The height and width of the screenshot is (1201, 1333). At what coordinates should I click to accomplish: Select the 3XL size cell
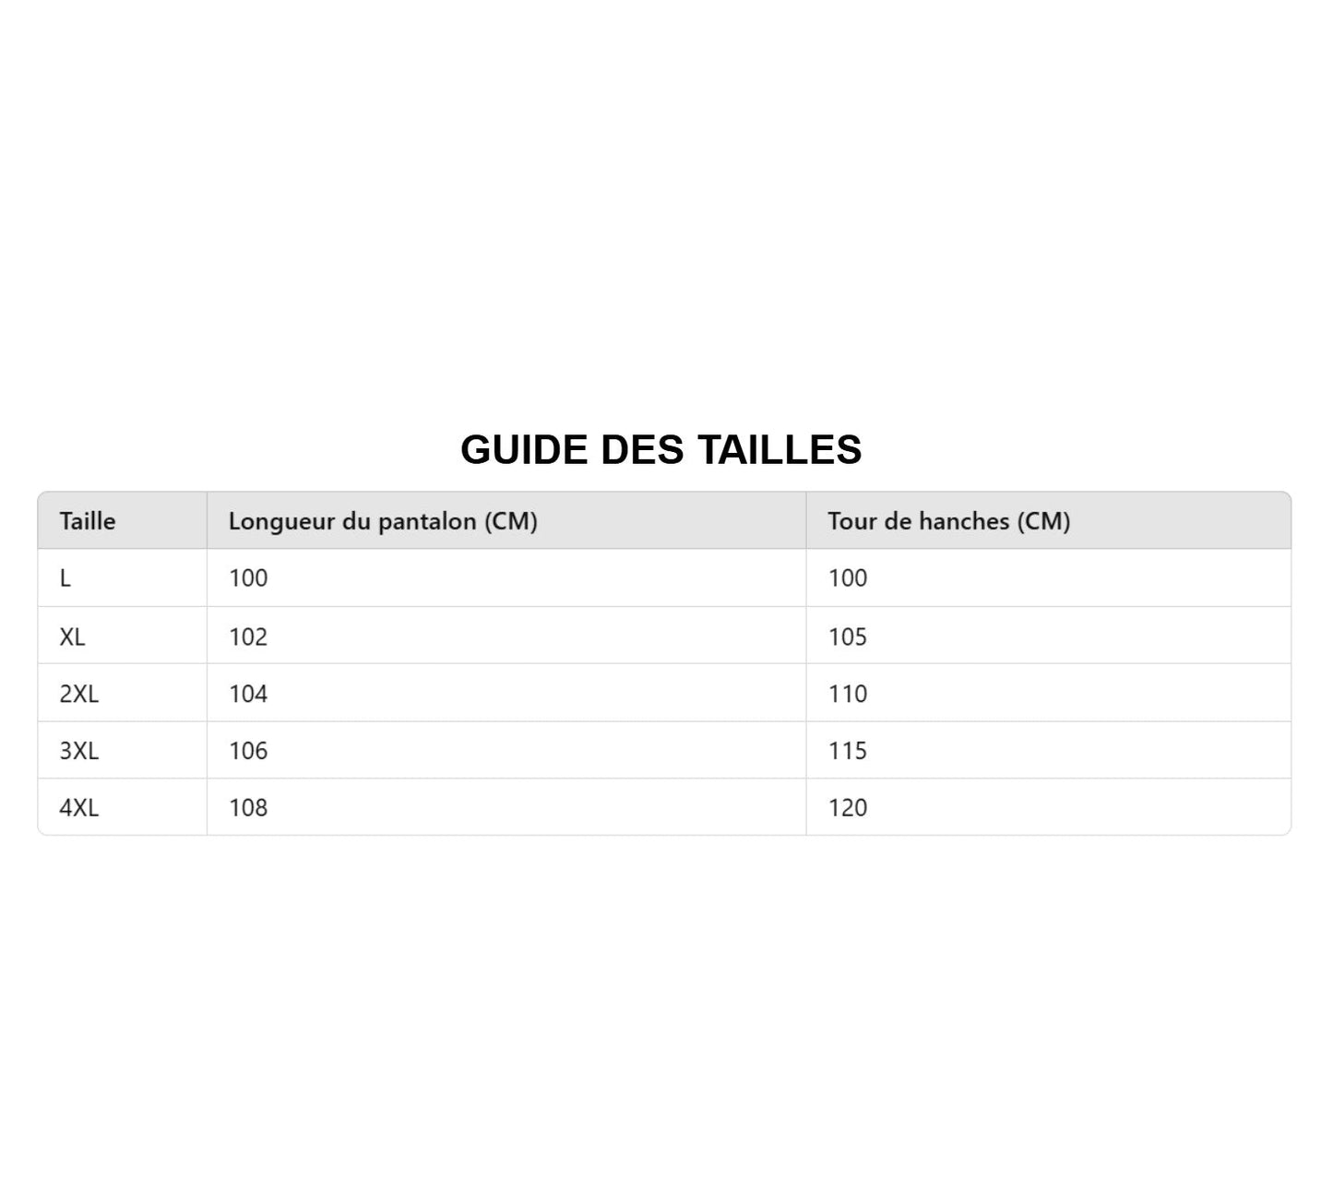coord(79,751)
